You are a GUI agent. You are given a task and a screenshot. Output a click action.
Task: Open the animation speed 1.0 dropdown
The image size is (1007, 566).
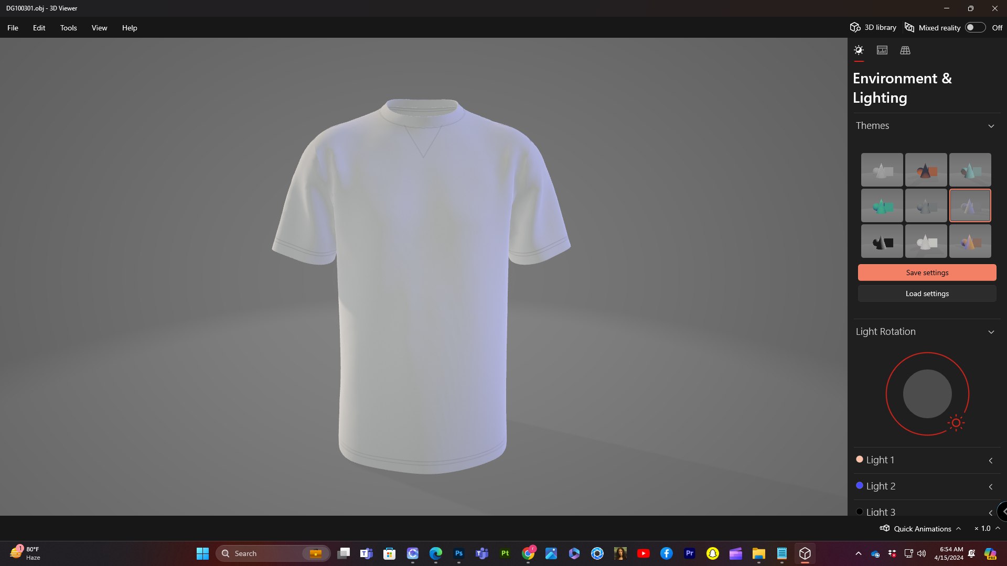point(987,528)
